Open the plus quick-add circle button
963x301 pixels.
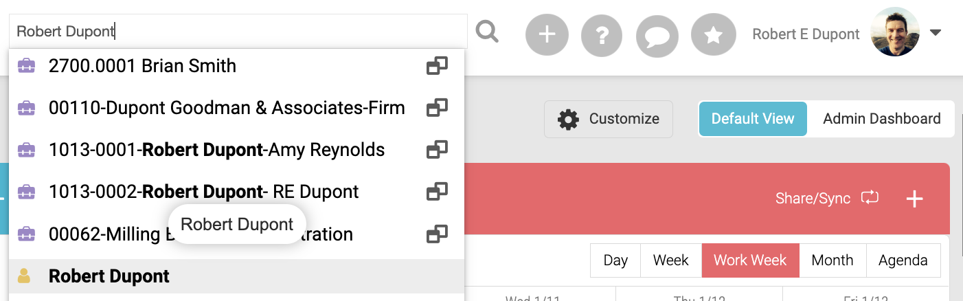pyautogui.click(x=547, y=34)
